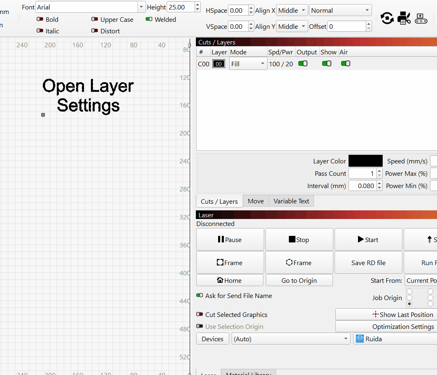Open the (Auto) device selection dropdown

[291, 339]
